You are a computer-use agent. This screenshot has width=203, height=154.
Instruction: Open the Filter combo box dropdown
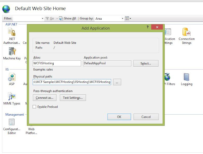tap(43, 18)
